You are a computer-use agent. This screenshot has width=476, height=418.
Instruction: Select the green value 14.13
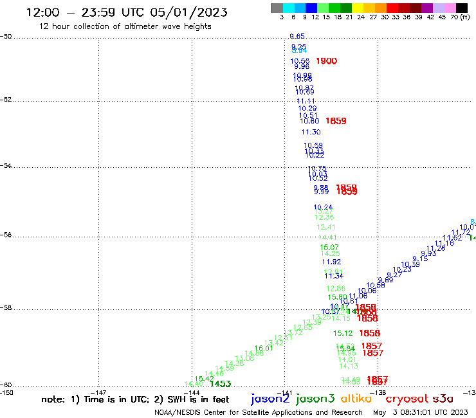click(349, 366)
